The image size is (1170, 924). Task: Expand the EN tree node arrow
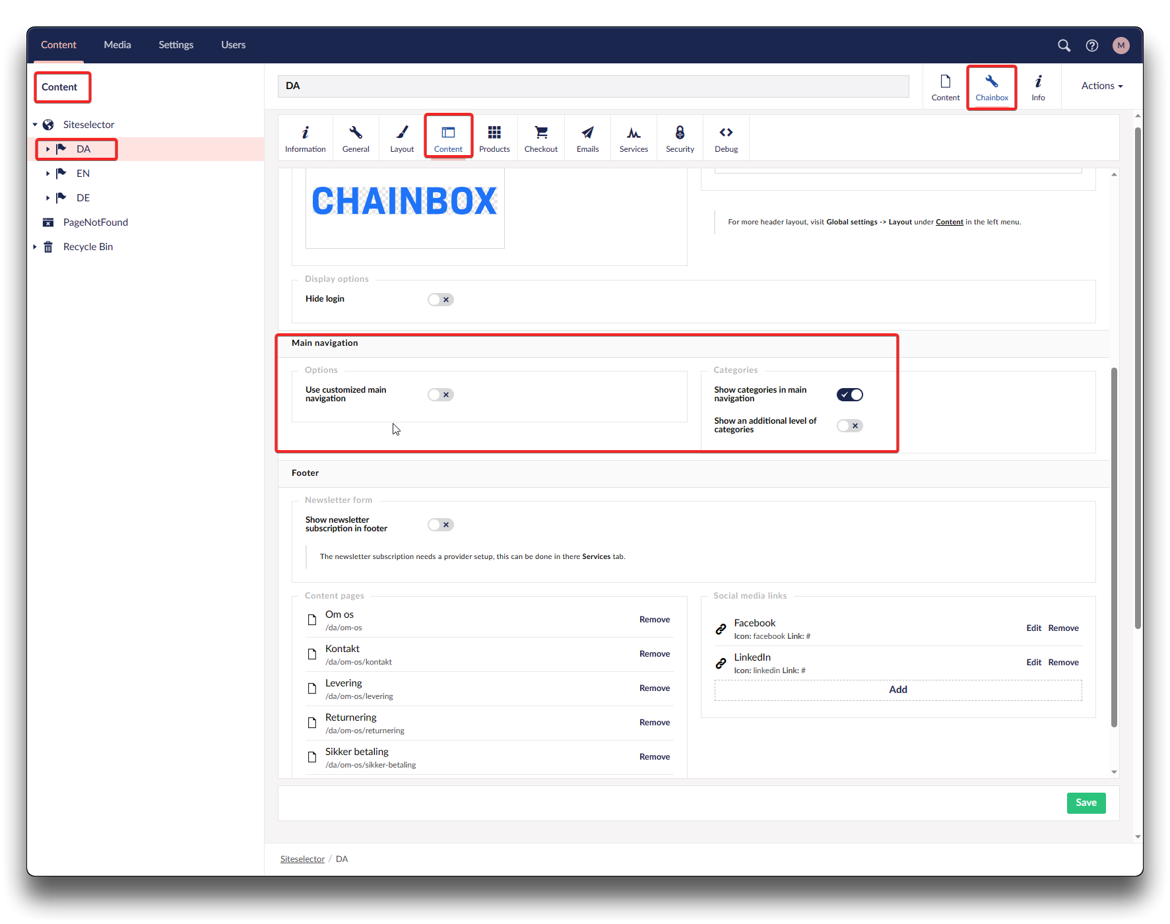point(48,174)
